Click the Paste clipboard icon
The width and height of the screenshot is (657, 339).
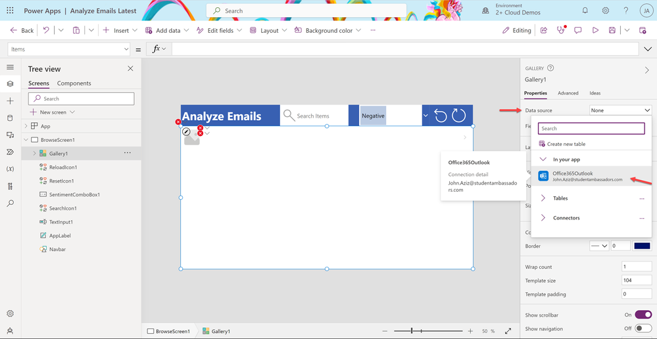pos(76,30)
